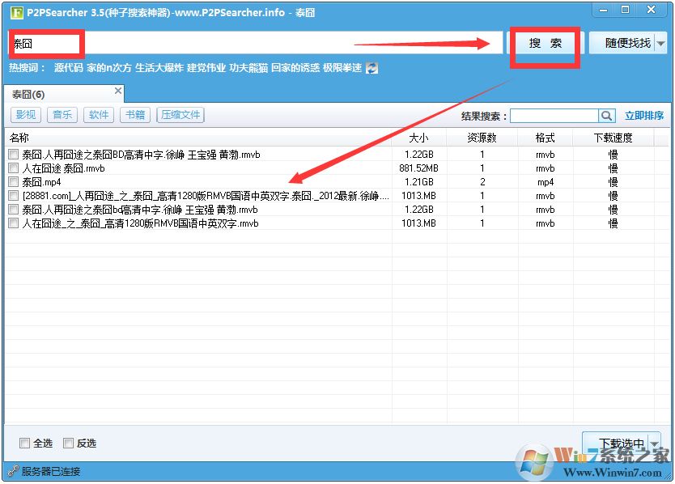Image resolution: width=675 pixels, height=484 pixels.
Task: Select the 音乐 (music) category filter
Action: (x=62, y=114)
